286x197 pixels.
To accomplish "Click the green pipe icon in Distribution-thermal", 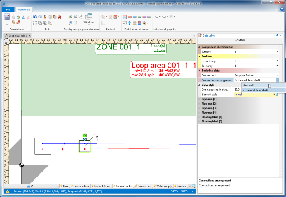I will (x=139, y=17).
